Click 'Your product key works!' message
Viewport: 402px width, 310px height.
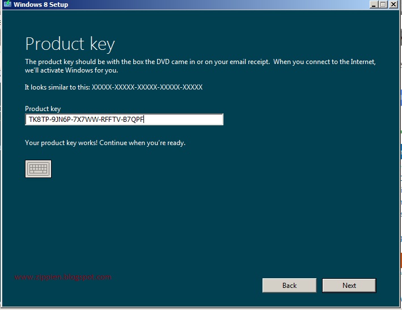click(105, 143)
